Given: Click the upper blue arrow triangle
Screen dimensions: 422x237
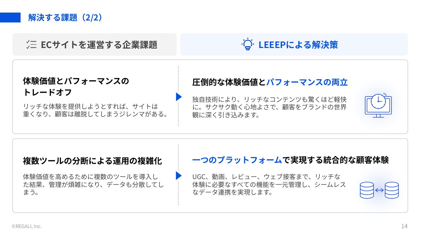Looking at the screenshot, I should [x=178, y=97].
